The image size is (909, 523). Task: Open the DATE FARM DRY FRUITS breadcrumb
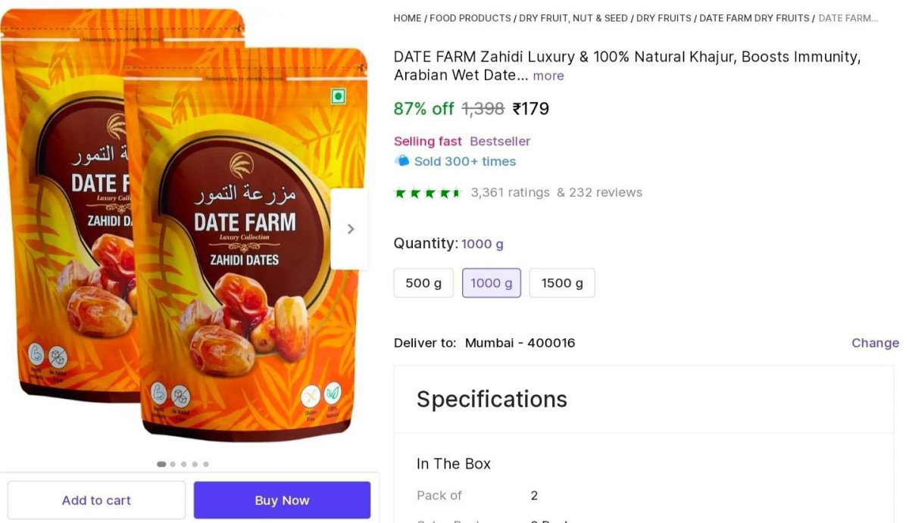pyautogui.click(x=754, y=17)
